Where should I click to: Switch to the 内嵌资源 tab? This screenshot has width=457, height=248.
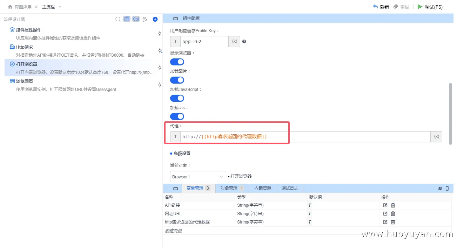coord(263,188)
